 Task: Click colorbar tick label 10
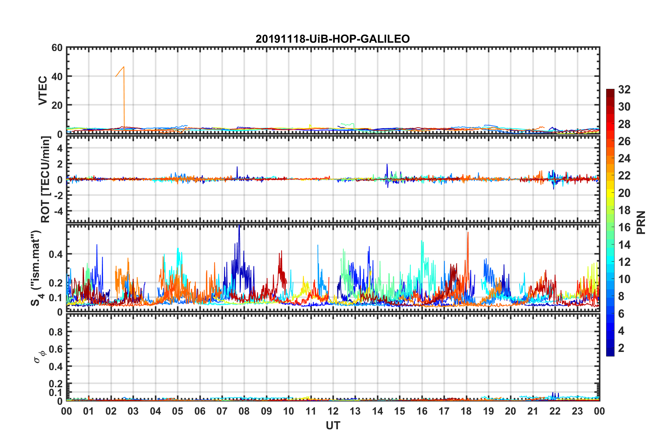[624, 279]
